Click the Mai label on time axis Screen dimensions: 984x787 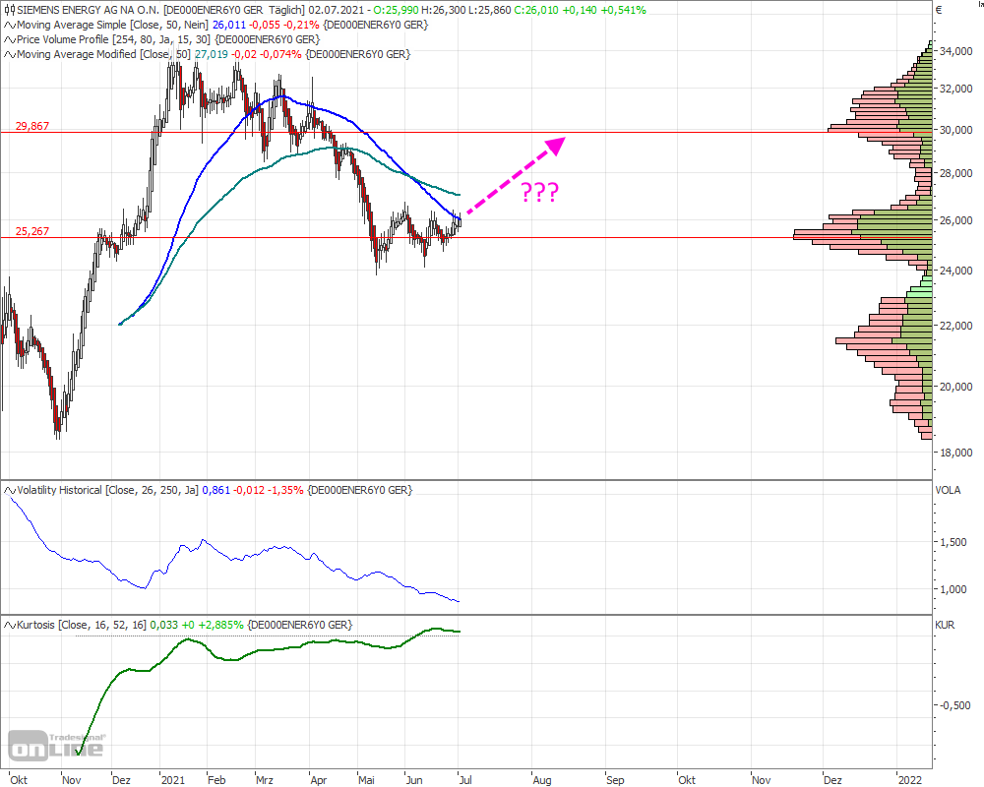366,780
